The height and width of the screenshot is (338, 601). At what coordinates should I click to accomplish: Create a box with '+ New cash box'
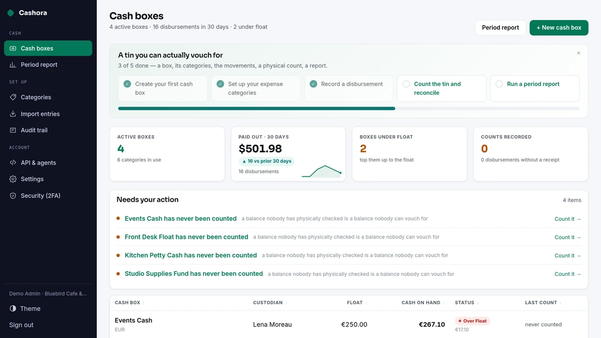click(x=559, y=28)
